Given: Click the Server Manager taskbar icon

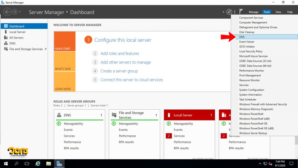Looking at the screenshot, I should click(59, 164).
